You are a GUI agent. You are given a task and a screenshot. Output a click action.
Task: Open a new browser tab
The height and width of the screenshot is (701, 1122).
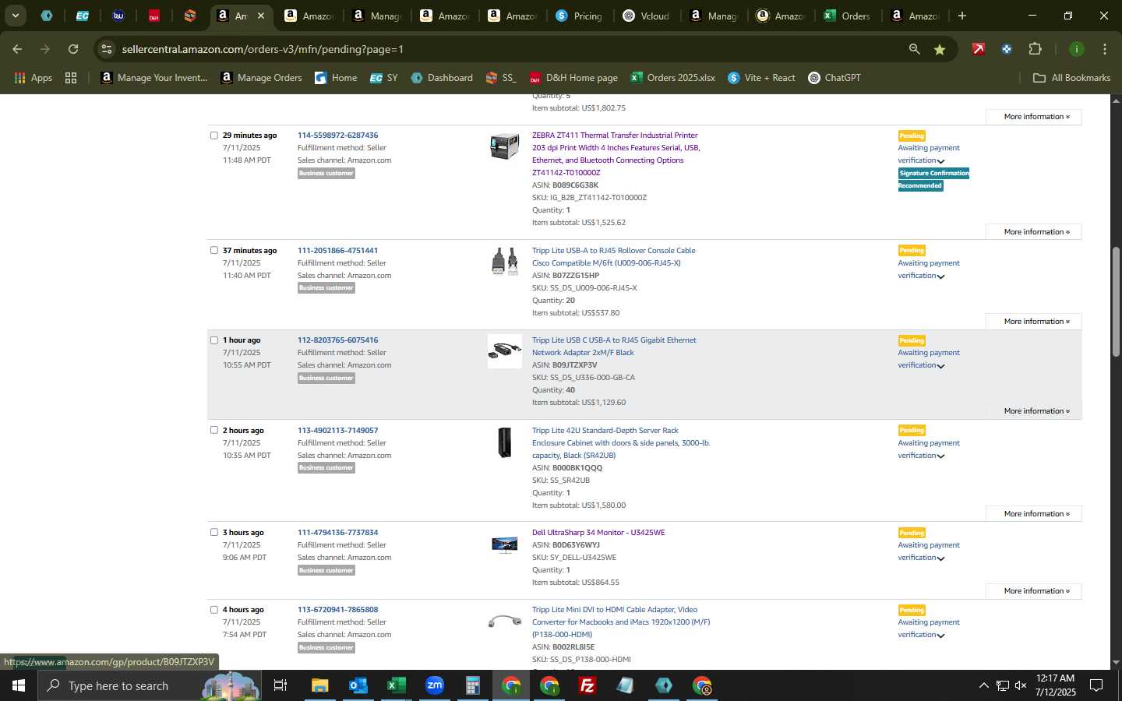tap(962, 16)
